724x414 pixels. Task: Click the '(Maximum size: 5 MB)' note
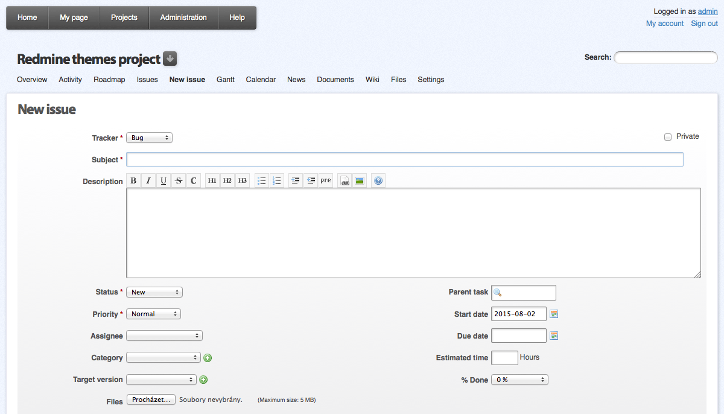point(287,400)
